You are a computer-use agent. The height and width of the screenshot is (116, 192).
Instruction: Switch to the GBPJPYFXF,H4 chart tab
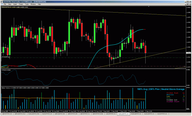[x=7, y=114]
